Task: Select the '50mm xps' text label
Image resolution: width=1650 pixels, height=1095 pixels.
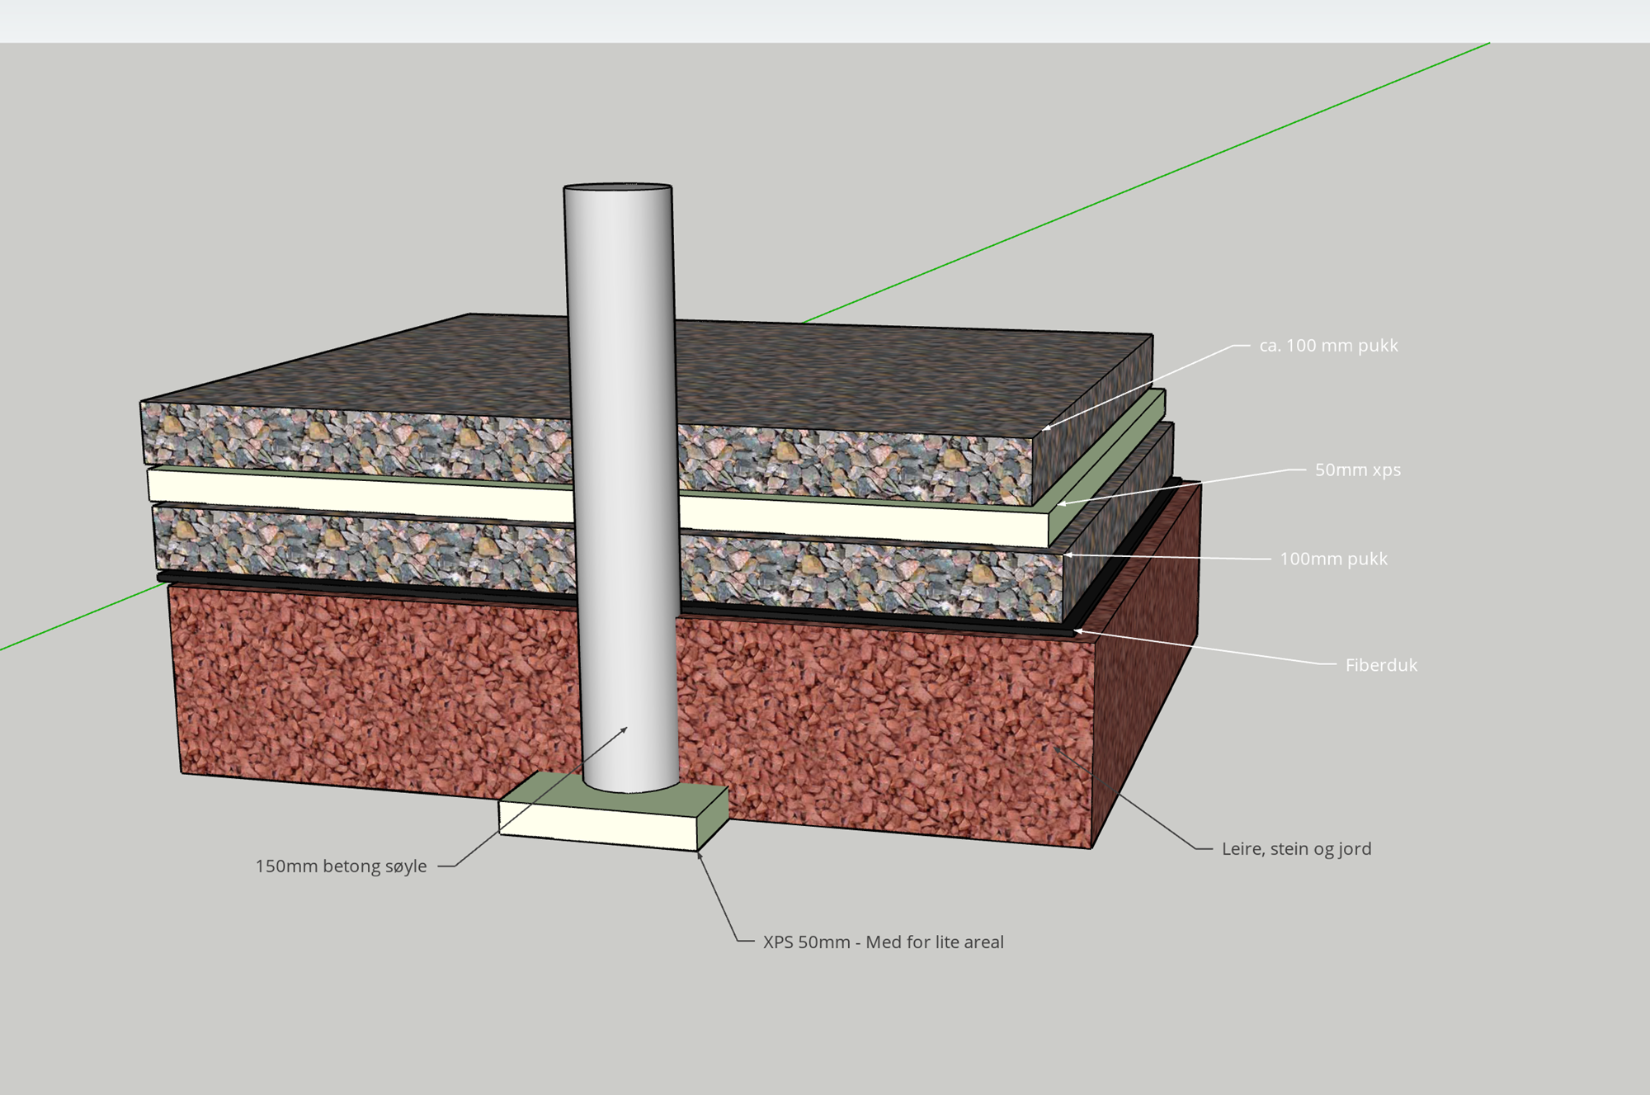Action: click(x=1357, y=470)
